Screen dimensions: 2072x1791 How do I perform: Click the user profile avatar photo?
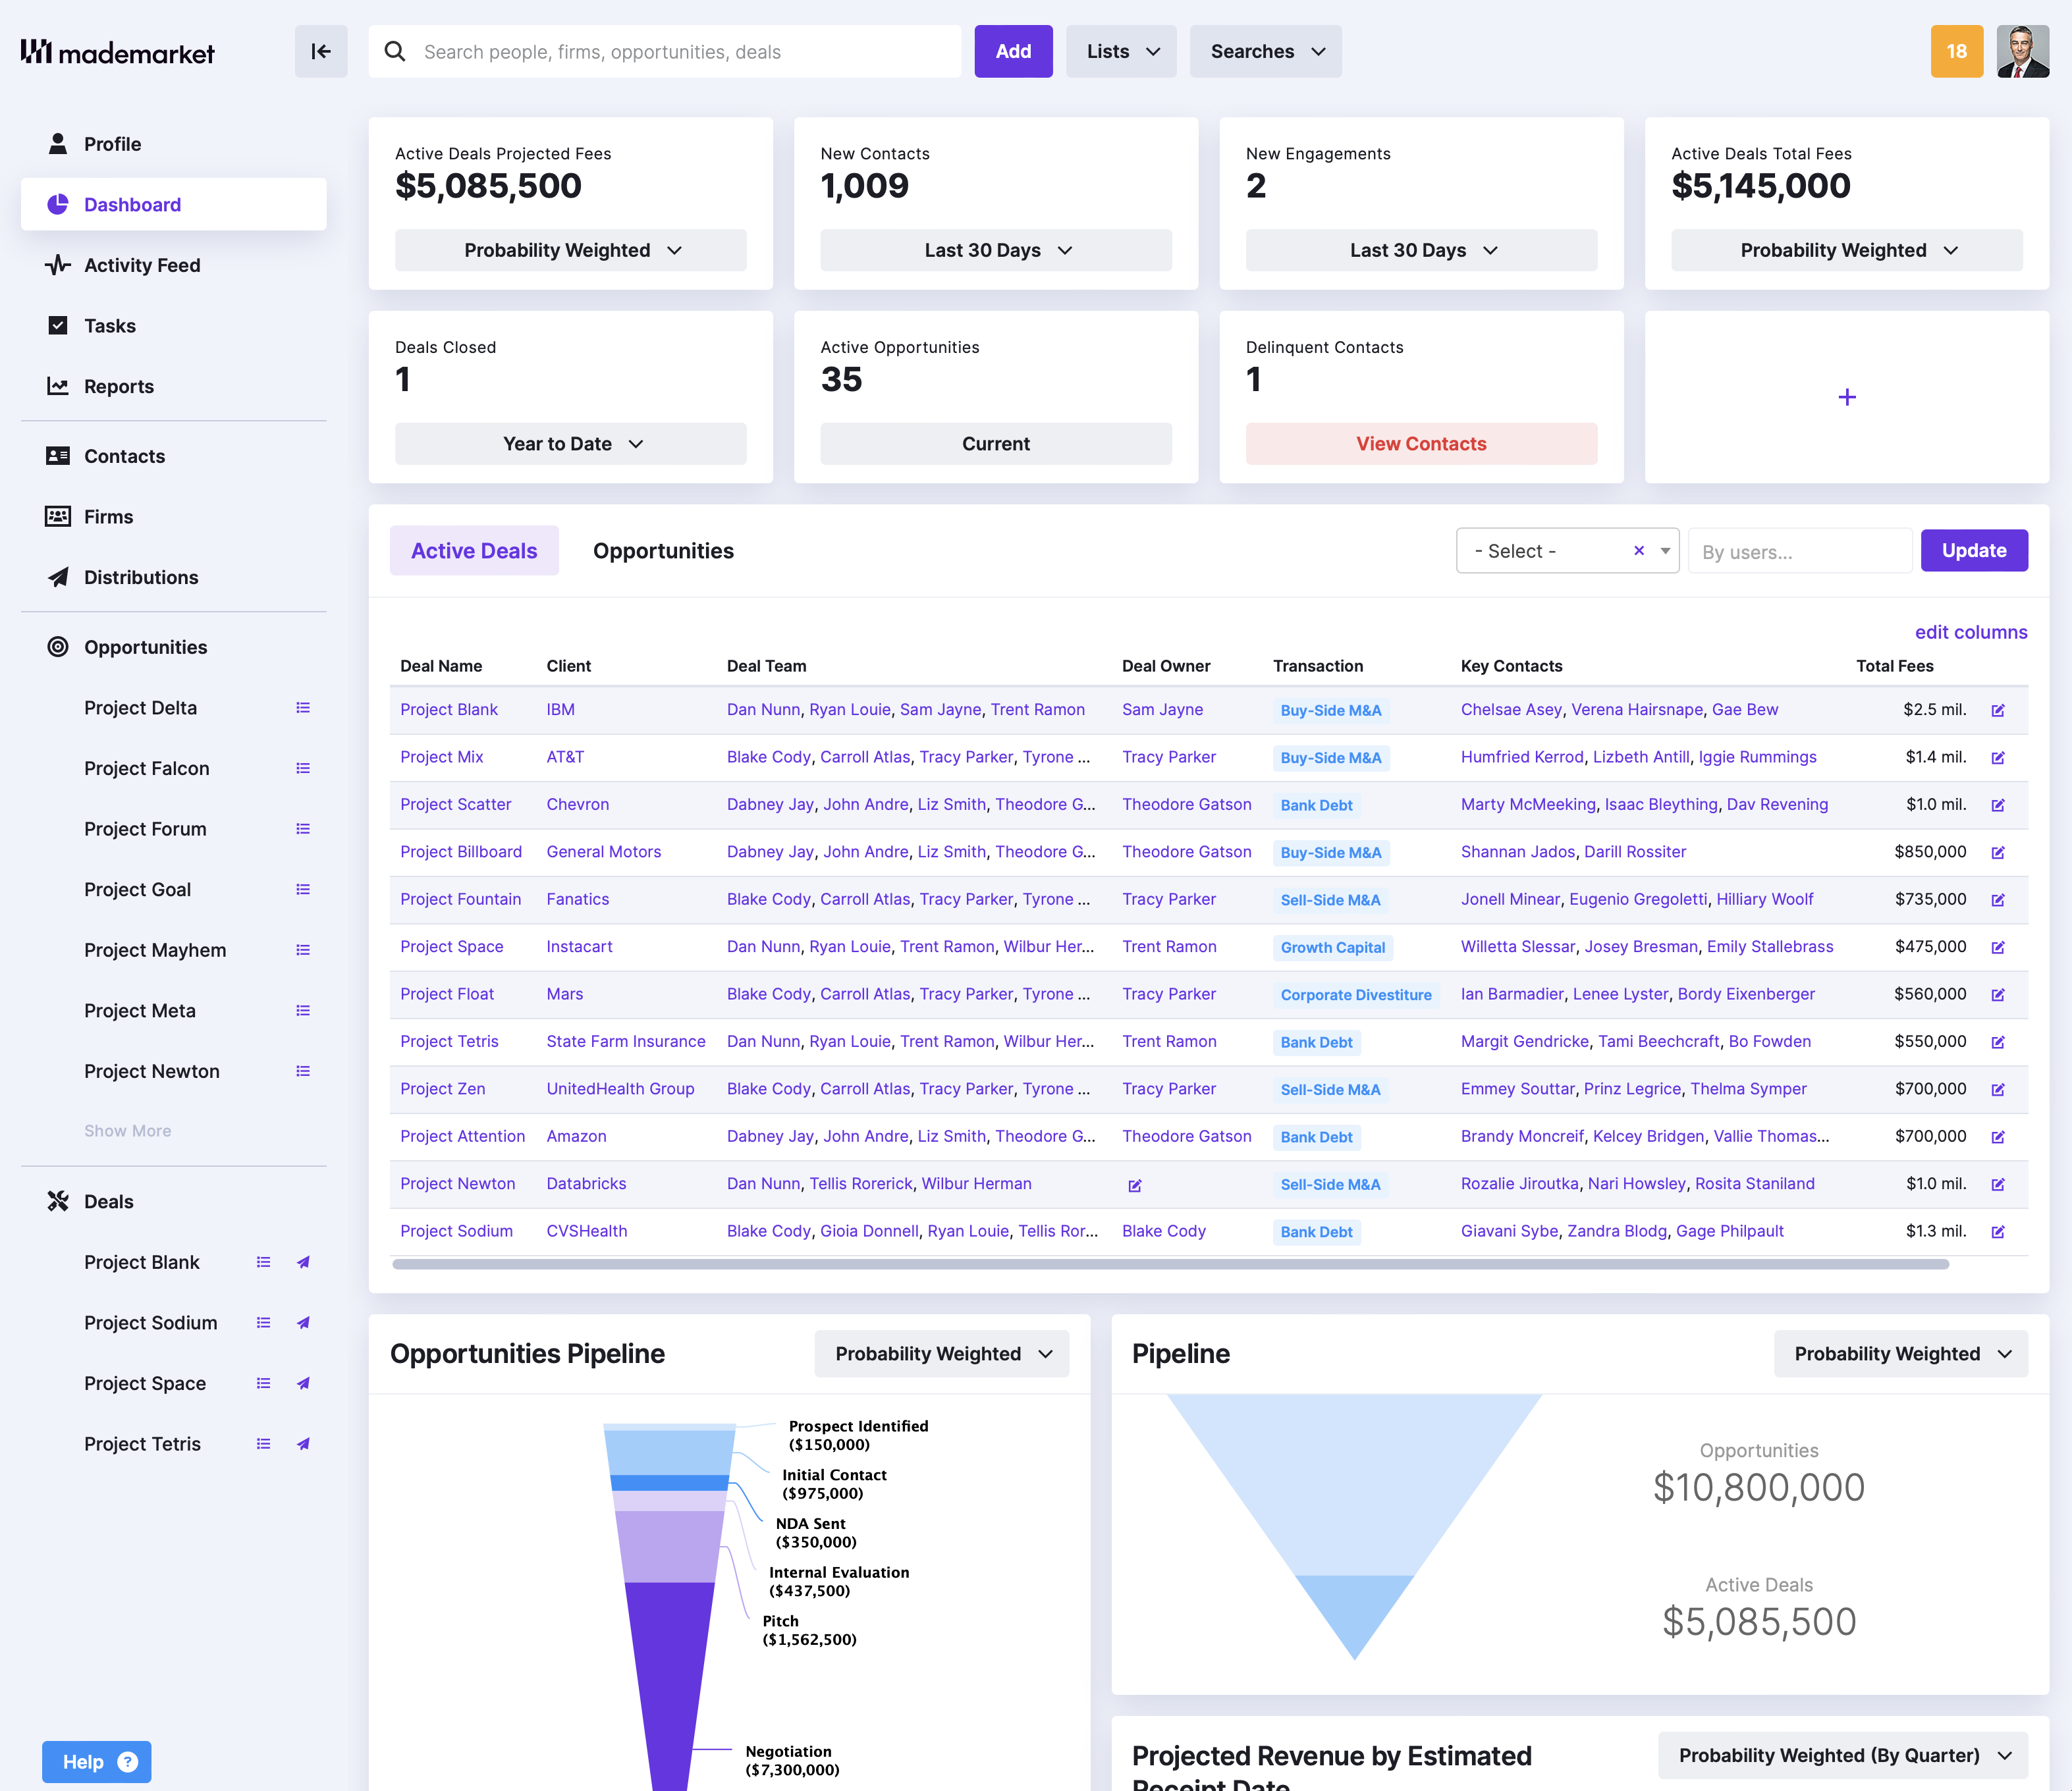click(2024, 51)
